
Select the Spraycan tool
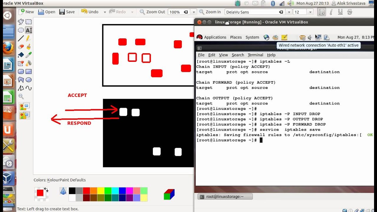coord(29,63)
